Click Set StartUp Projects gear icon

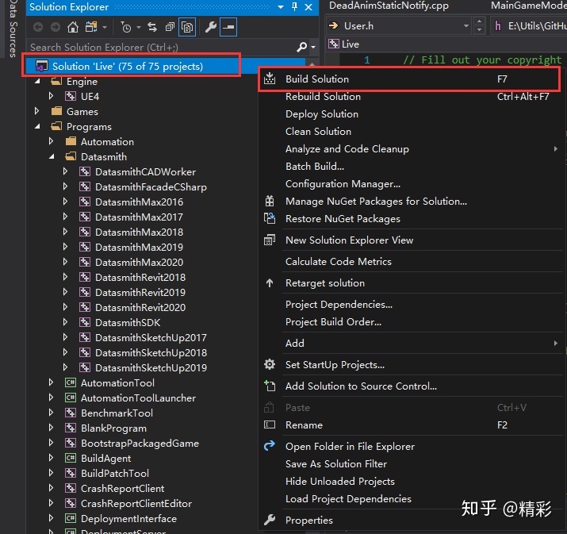(x=270, y=364)
